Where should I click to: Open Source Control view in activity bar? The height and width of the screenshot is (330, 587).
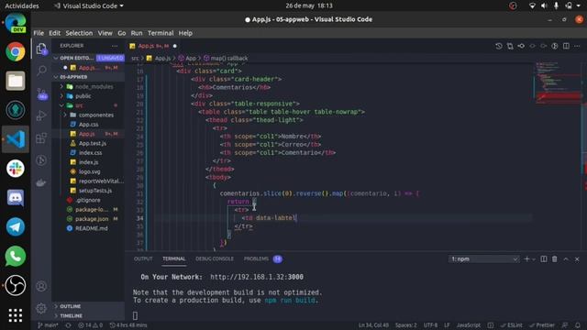pyautogui.click(x=41, y=93)
